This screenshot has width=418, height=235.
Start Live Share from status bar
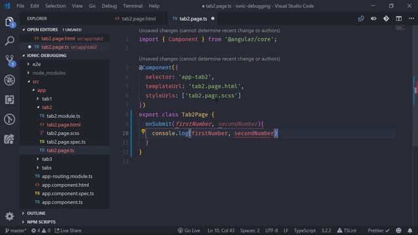coord(68,230)
